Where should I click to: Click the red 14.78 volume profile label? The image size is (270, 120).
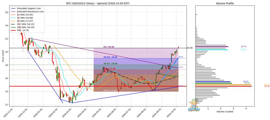(267, 86)
